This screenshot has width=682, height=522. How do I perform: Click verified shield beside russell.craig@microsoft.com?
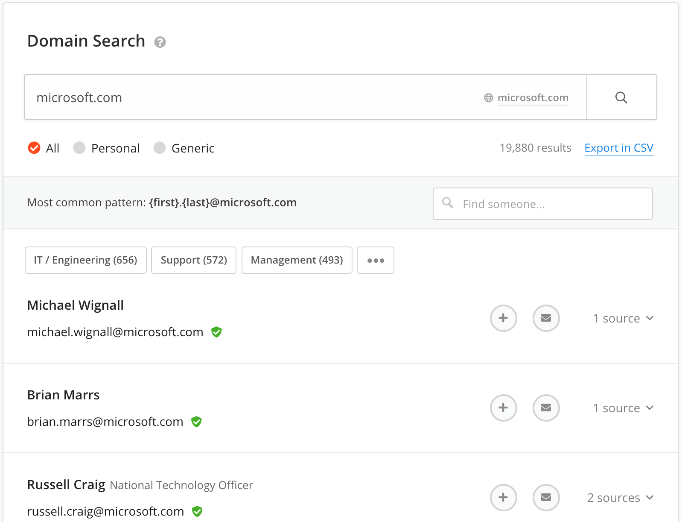pyautogui.click(x=197, y=511)
